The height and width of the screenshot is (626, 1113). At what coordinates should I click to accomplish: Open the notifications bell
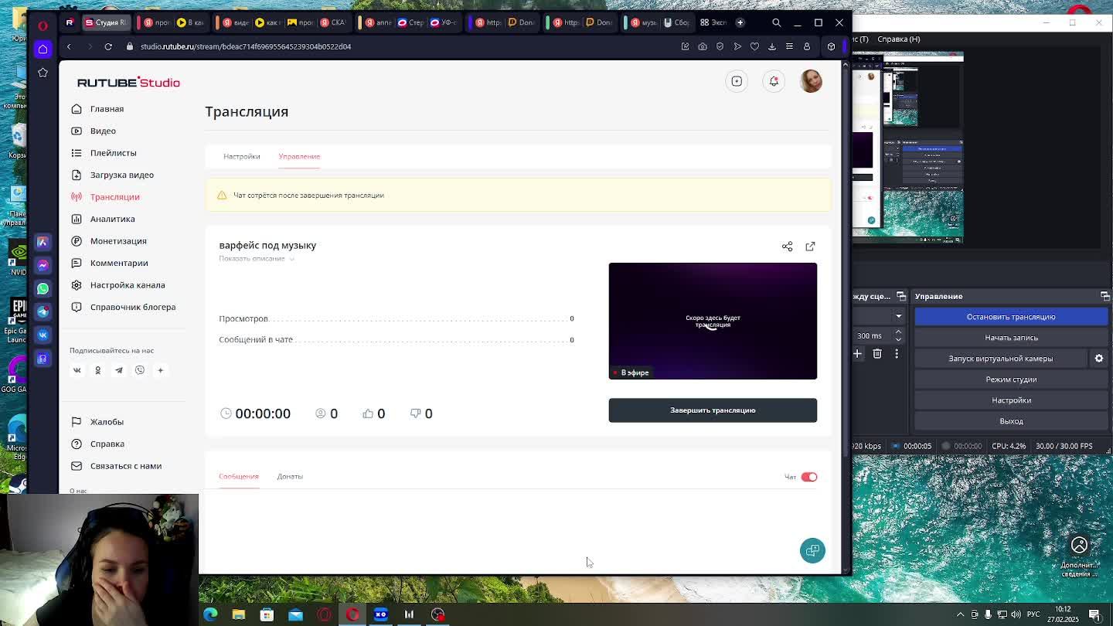(x=774, y=81)
